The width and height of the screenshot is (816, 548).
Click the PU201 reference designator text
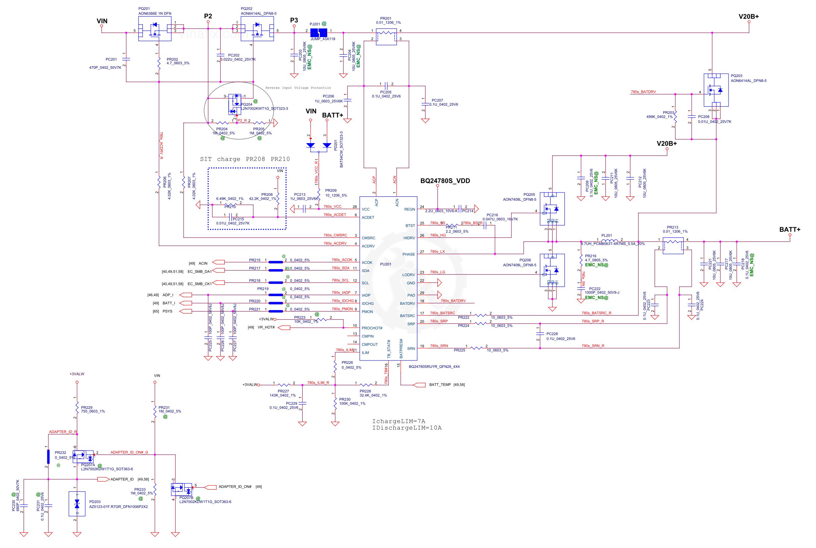pyautogui.click(x=385, y=264)
